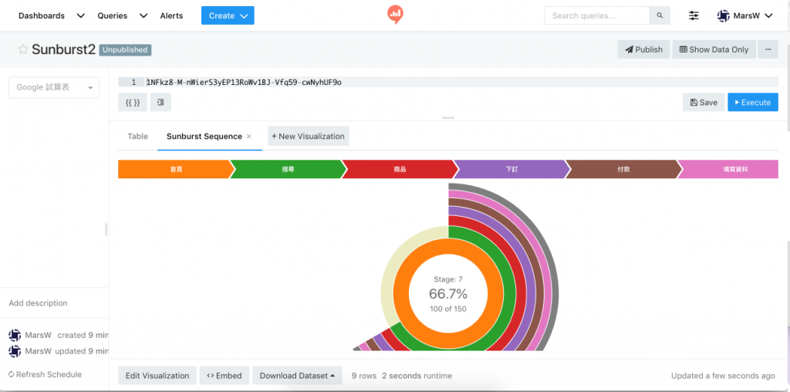
Task: Select the Sunburst Sequence tab
Action: pos(204,136)
